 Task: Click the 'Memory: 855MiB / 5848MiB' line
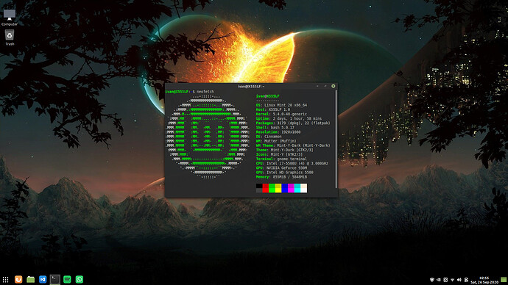(281, 177)
